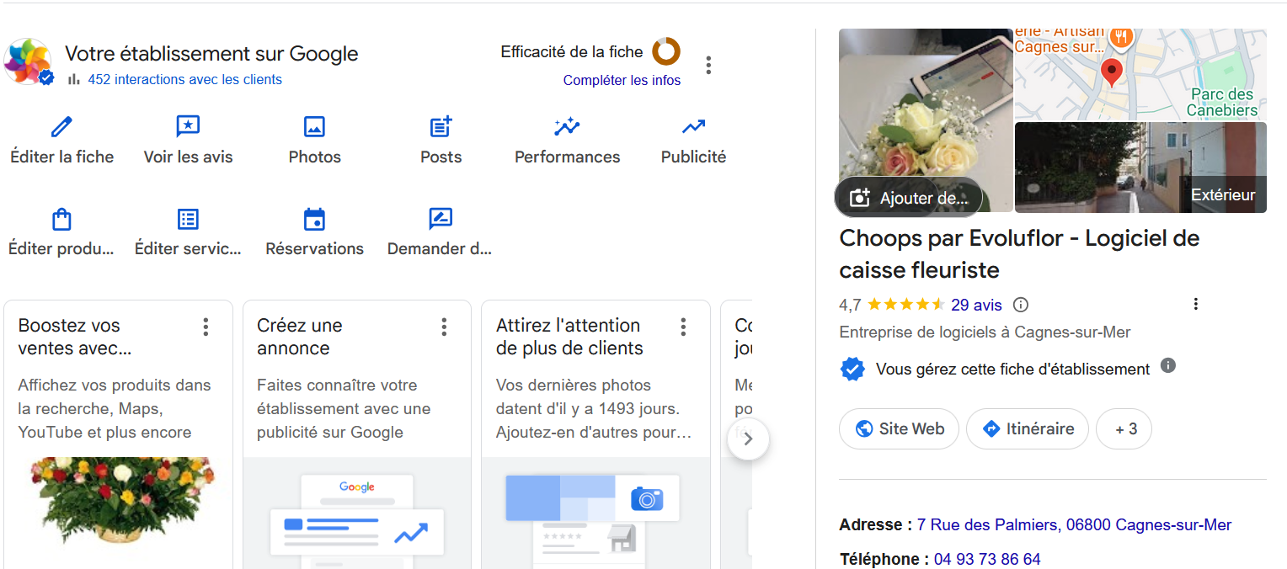The image size is (1287, 569).
Task: Click the verified badge beside Vous gérez cette fiche
Action: click(x=853, y=369)
